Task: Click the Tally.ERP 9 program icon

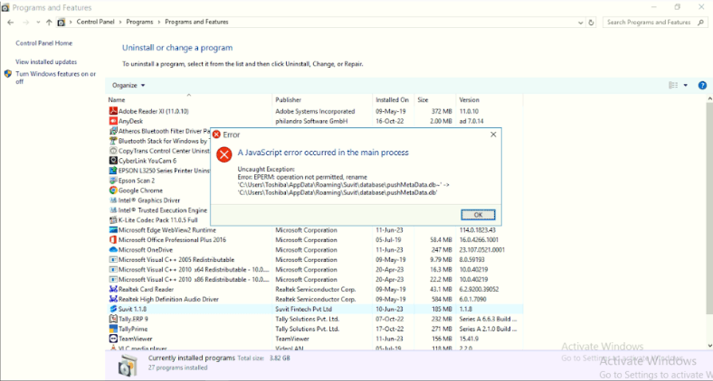Action: (113, 319)
